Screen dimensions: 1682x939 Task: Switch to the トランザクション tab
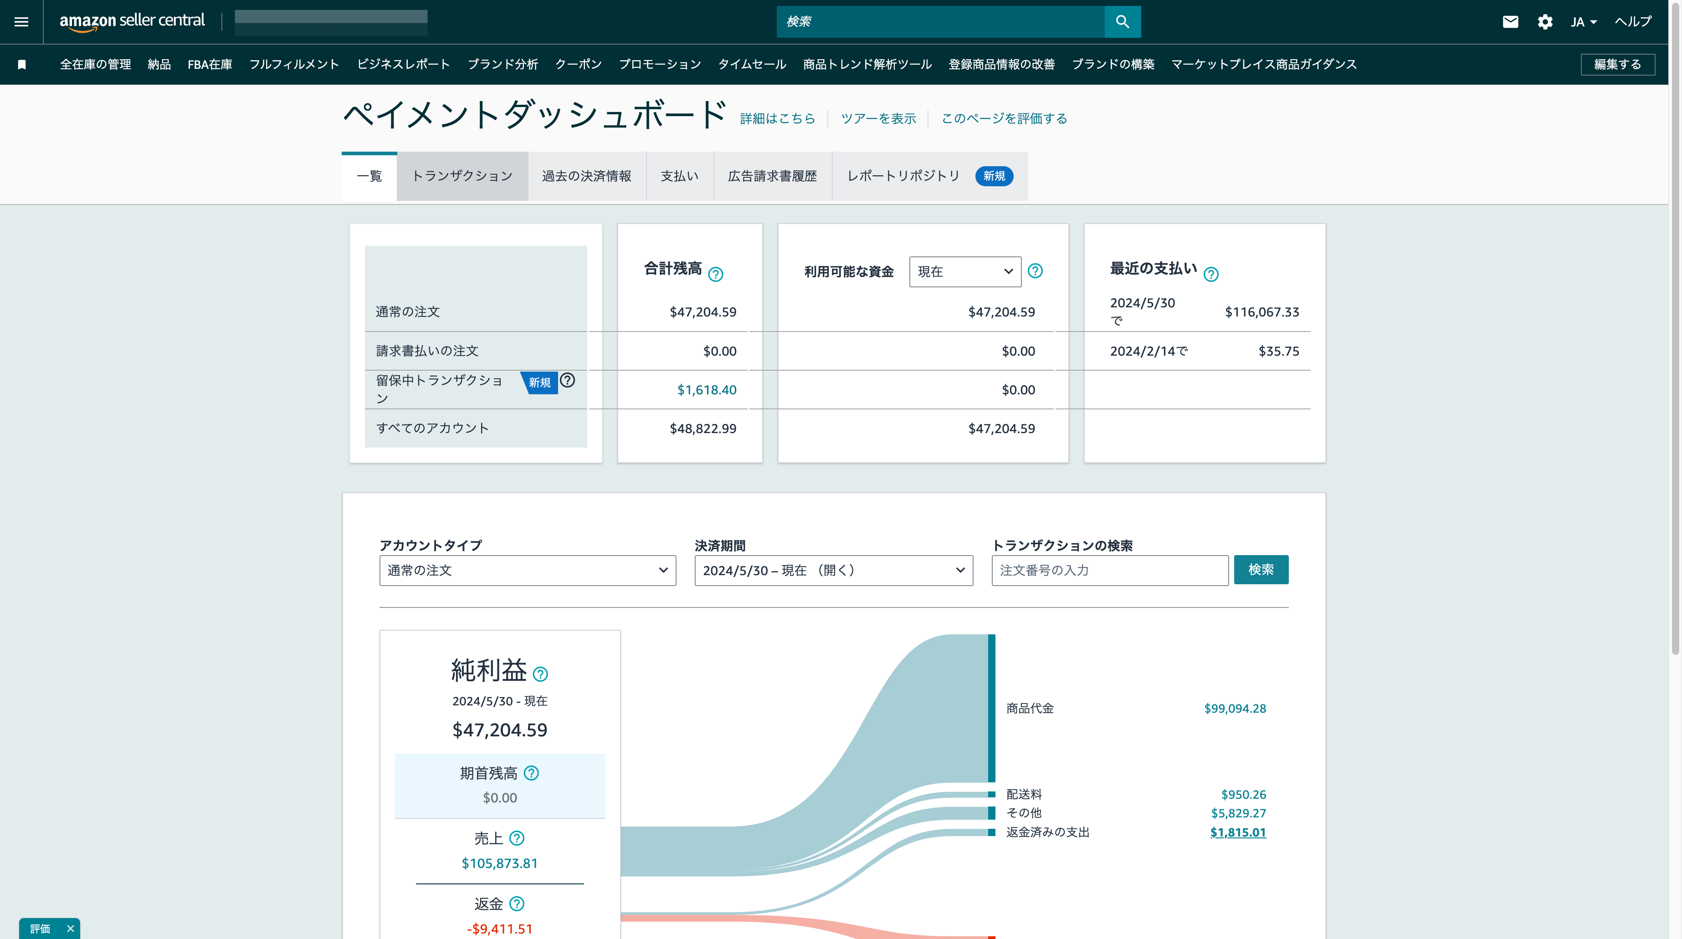(462, 176)
